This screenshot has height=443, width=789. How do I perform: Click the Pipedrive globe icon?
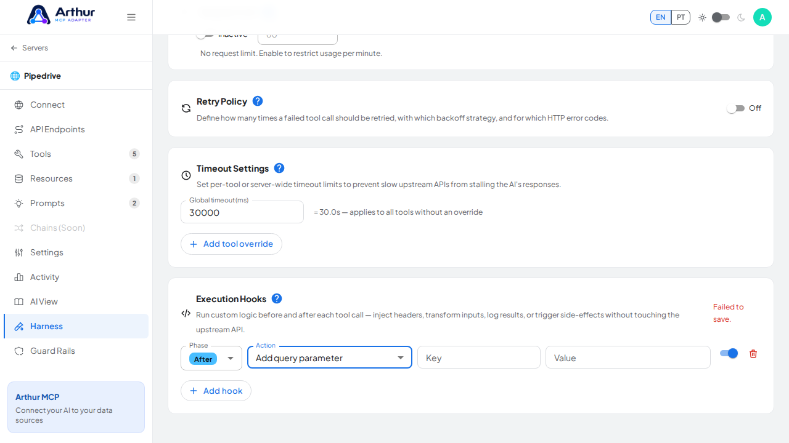15,76
